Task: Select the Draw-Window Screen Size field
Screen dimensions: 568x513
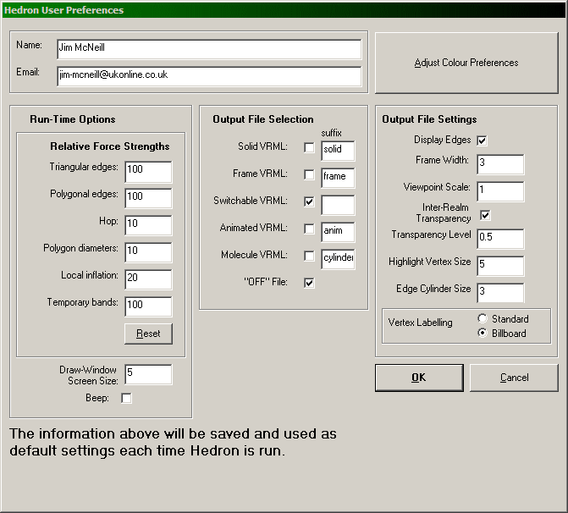Action: 148,374
